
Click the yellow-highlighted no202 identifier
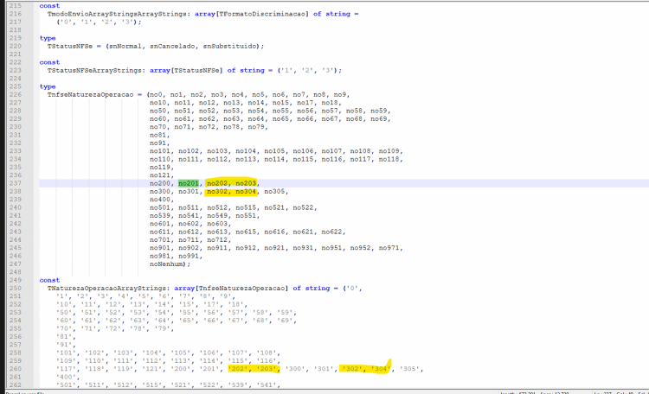pyautogui.click(x=217, y=183)
